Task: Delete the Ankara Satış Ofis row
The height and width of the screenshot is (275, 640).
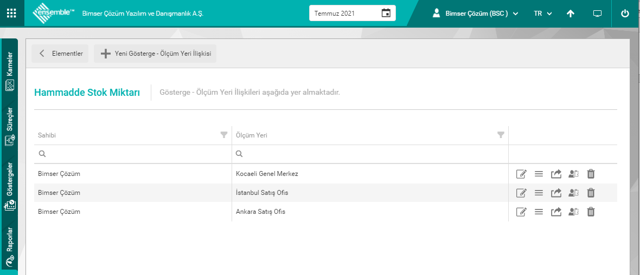Action: [591, 212]
